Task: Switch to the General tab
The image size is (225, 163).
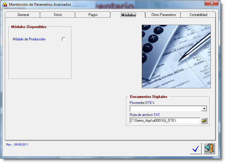Action: pyautogui.click(x=23, y=15)
